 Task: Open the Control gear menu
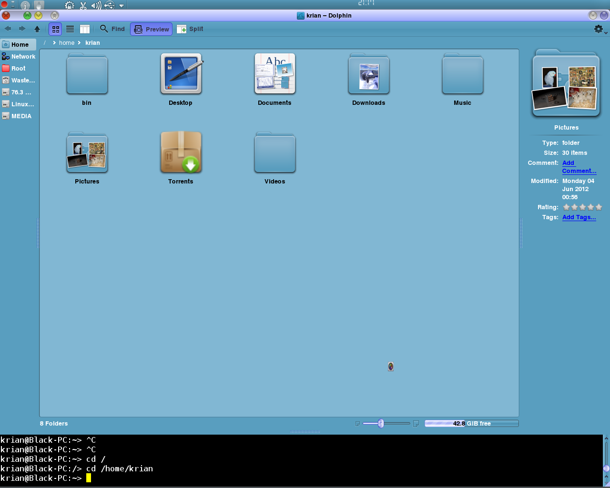pyautogui.click(x=600, y=30)
